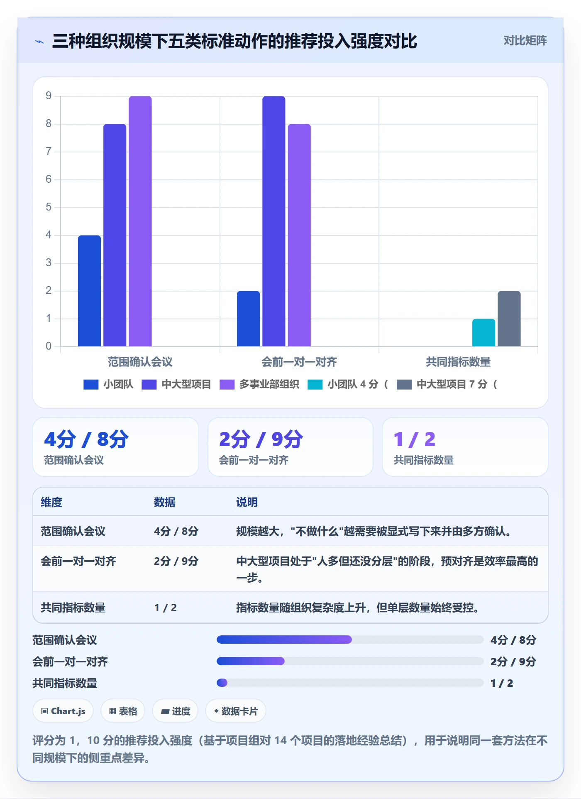The image size is (581, 799).
Task: Click the 范围确认会议 多事业部 bar at 9
Action: pyautogui.click(x=140, y=221)
